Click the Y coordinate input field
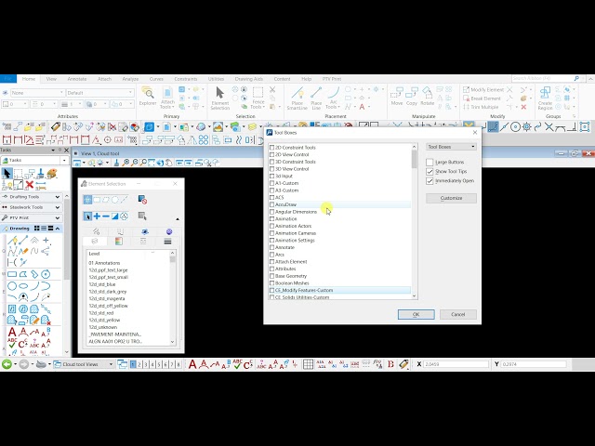This screenshot has height=446, width=595. pyautogui.click(x=533, y=364)
